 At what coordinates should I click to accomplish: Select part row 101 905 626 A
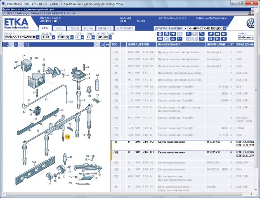182,128
